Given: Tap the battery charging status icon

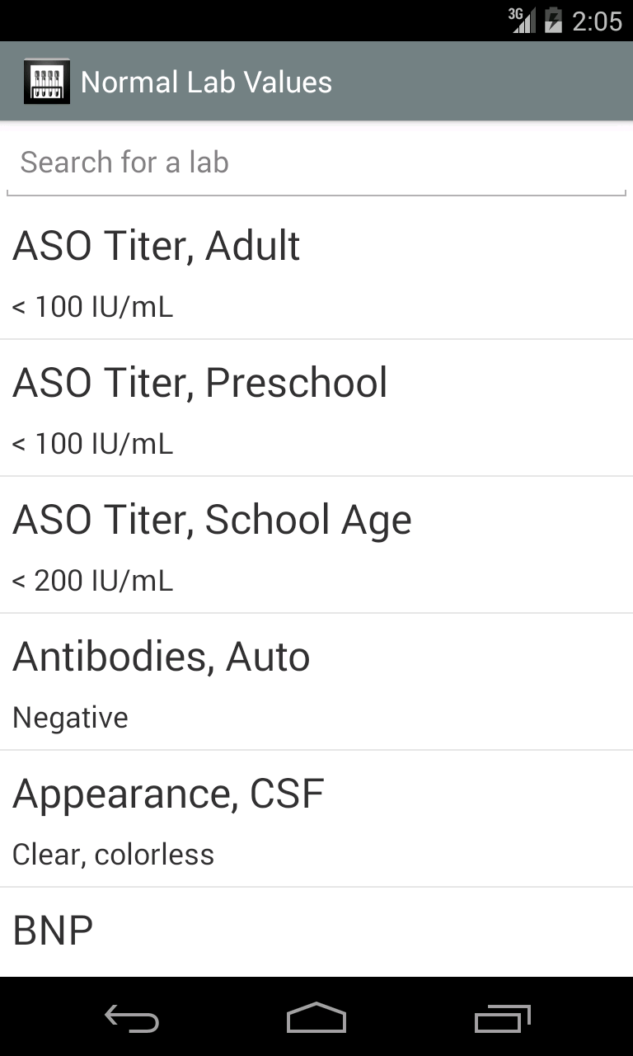Looking at the screenshot, I should point(553,20).
